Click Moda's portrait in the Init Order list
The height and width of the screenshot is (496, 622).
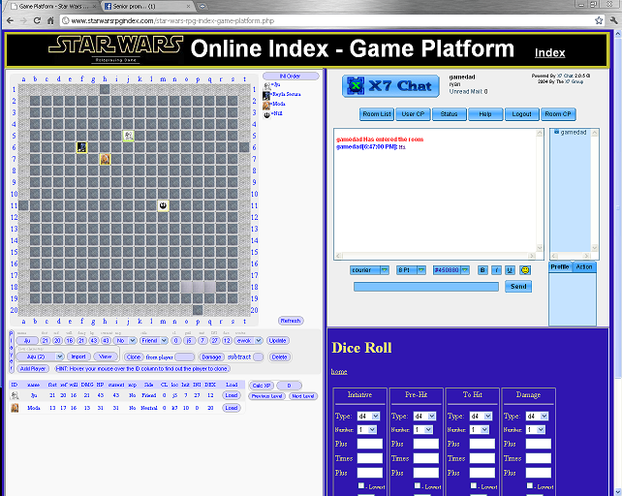pyautogui.click(x=266, y=105)
